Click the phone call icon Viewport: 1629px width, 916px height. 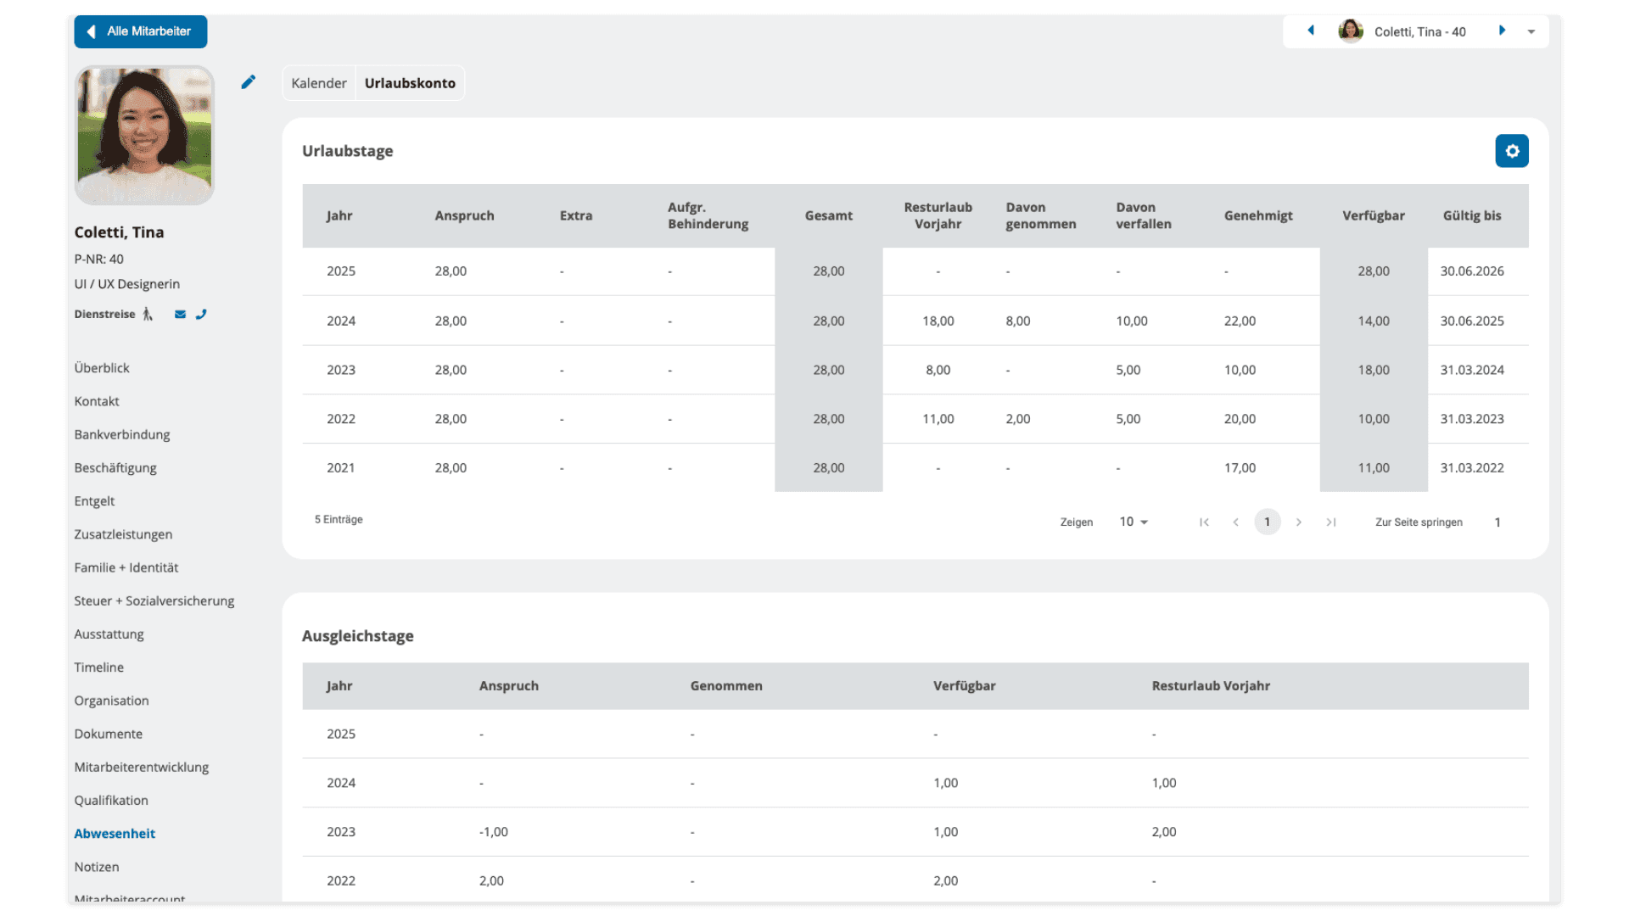point(201,315)
